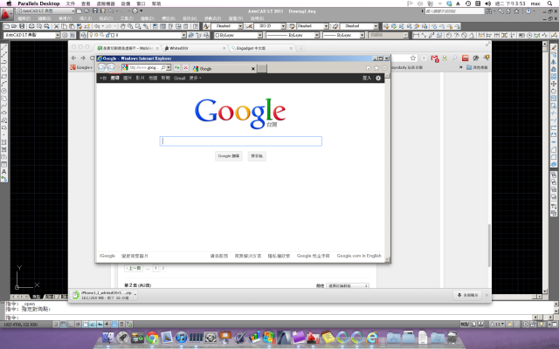Toggle Grid display in AutoCAD status bar
The image size is (559, 349).
[64, 325]
